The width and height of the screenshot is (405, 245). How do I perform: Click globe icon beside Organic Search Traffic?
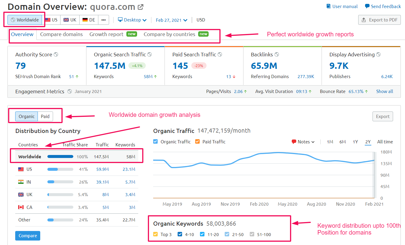coord(150,55)
